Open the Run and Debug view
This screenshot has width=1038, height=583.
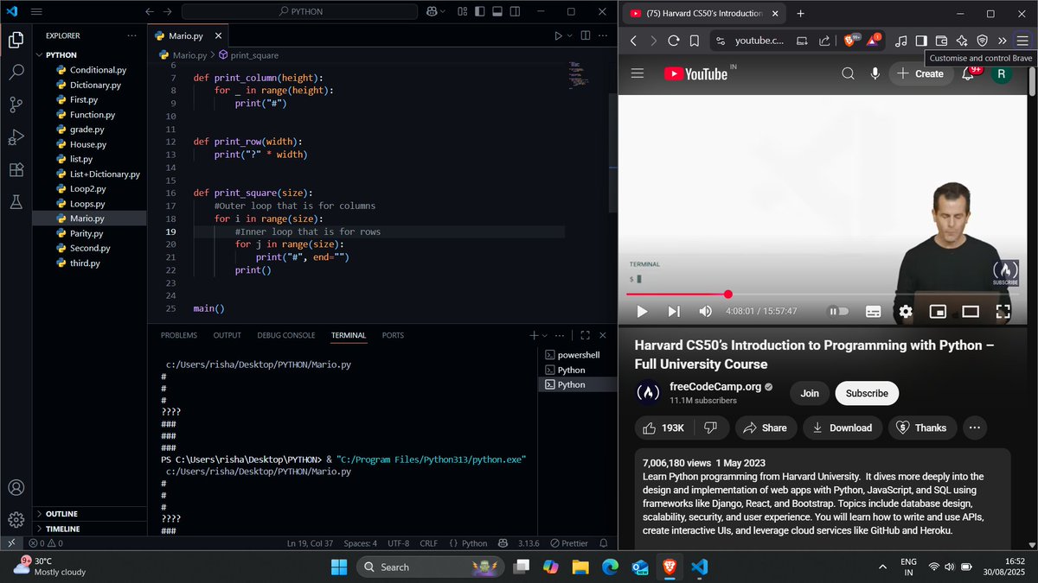click(x=16, y=136)
